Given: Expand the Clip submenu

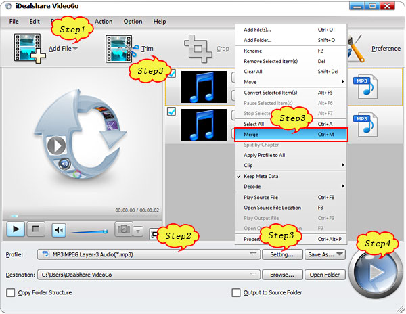Looking at the screenshot, I should pos(290,165).
